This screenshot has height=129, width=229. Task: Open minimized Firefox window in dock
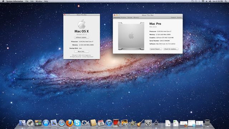[x=184, y=123]
